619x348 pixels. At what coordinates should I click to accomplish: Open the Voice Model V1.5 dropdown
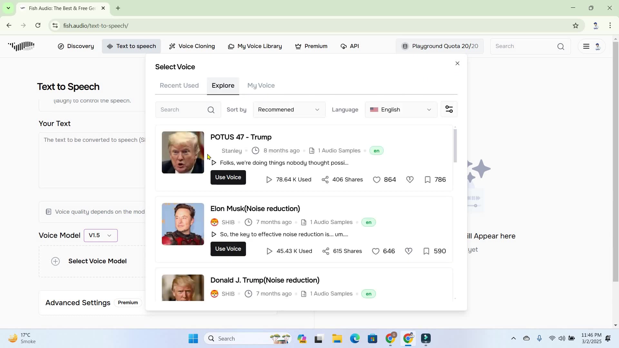(x=101, y=236)
